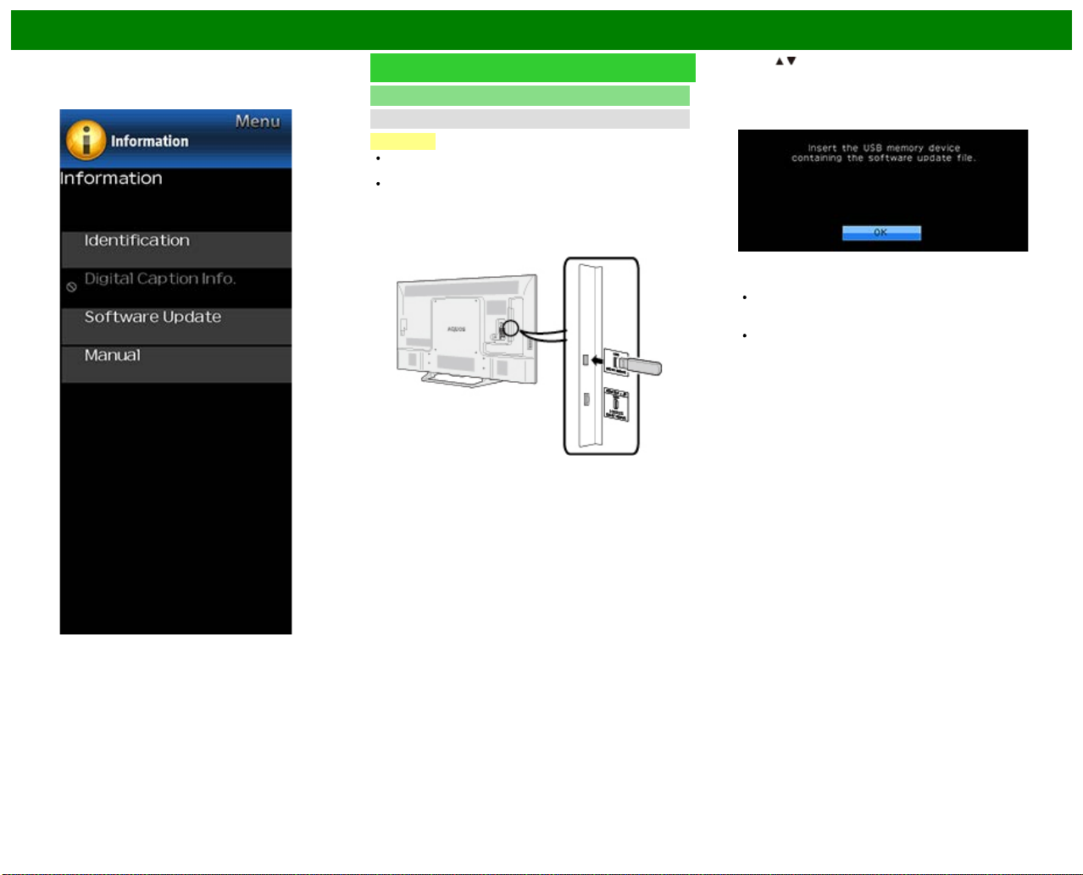Select Identification in the Information menu

176,249
